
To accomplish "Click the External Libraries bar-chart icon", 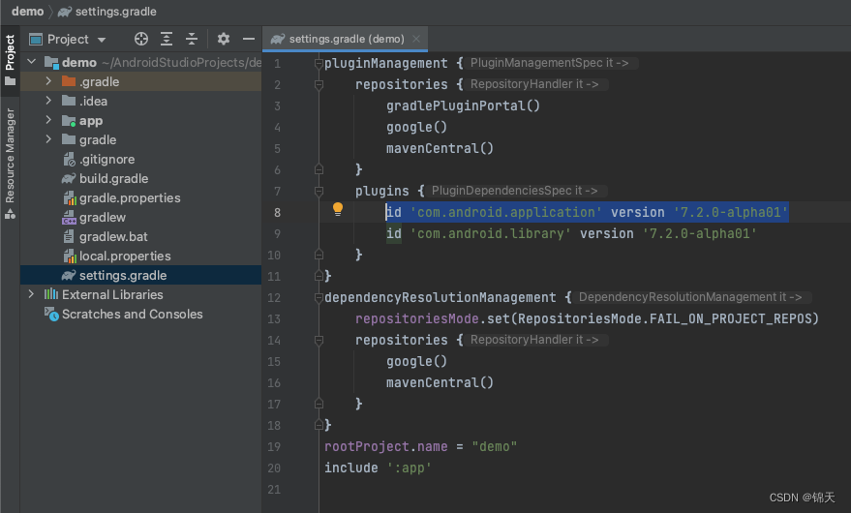I will 51,295.
